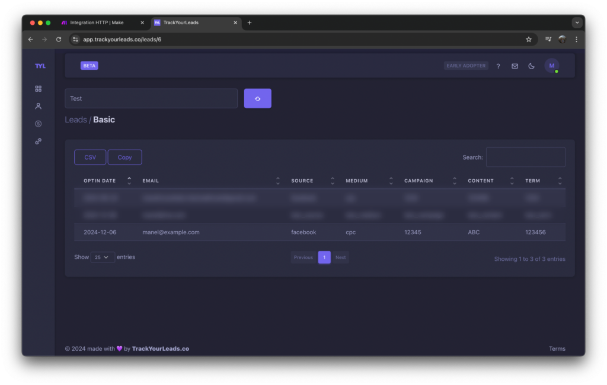The image size is (607, 385).
Task: Bookmark this page with star icon
Action: pos(529,40)
